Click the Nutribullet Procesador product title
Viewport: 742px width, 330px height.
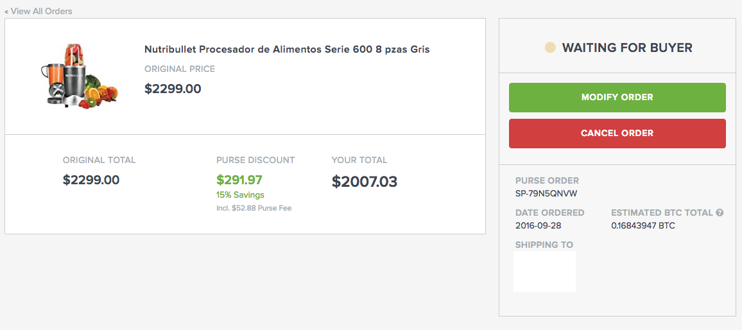(287, 49)
